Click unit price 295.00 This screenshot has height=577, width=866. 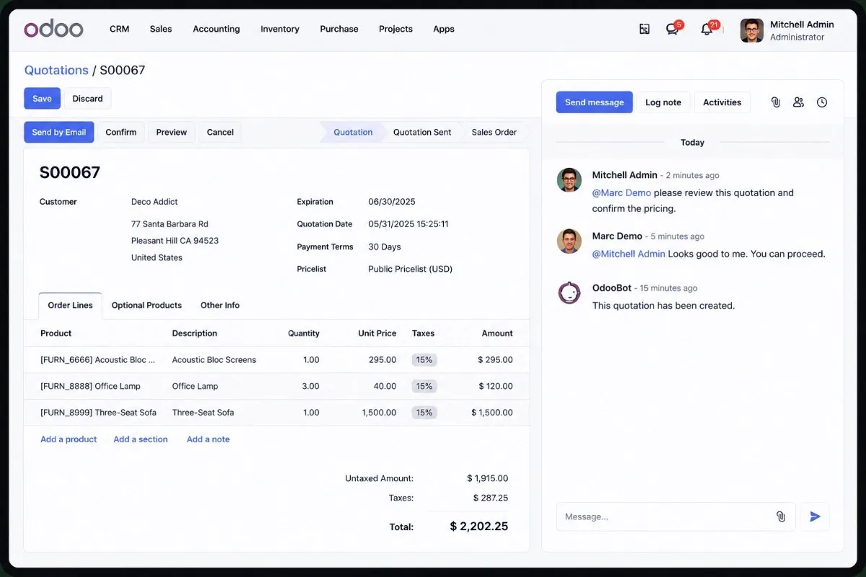(382, 360)
